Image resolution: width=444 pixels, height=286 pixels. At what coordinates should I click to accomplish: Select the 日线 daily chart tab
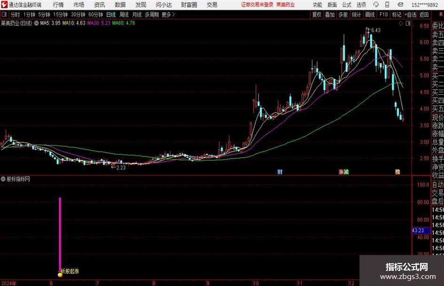coord(111,15)
